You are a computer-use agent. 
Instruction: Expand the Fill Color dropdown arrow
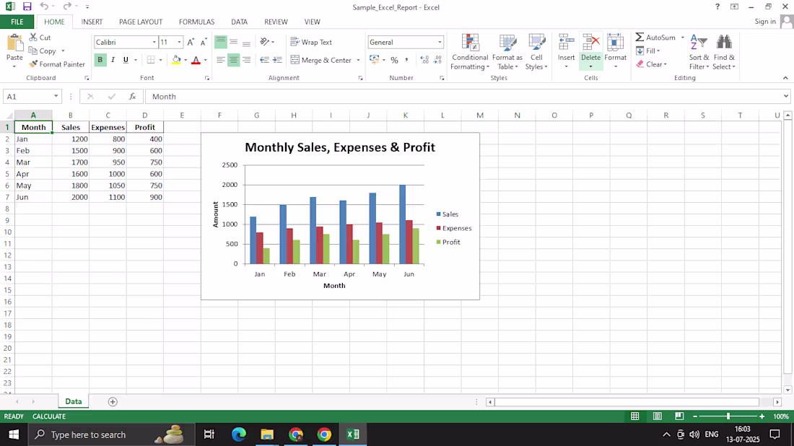186,60
